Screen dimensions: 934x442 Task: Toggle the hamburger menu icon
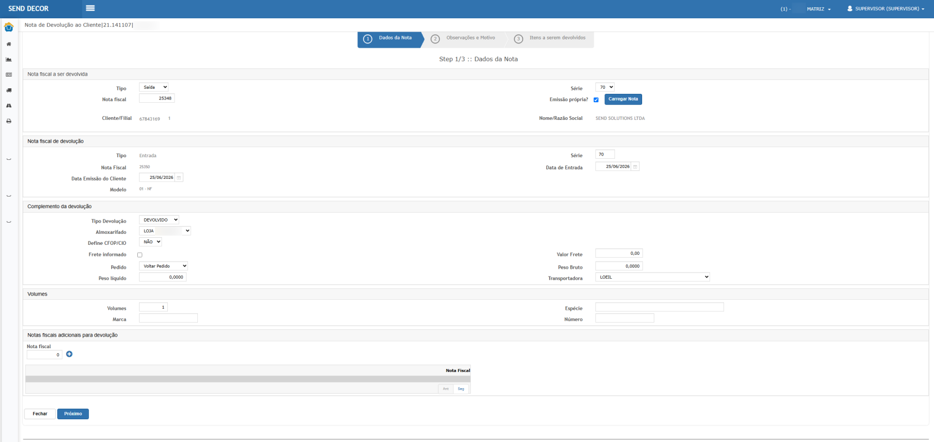90,8
